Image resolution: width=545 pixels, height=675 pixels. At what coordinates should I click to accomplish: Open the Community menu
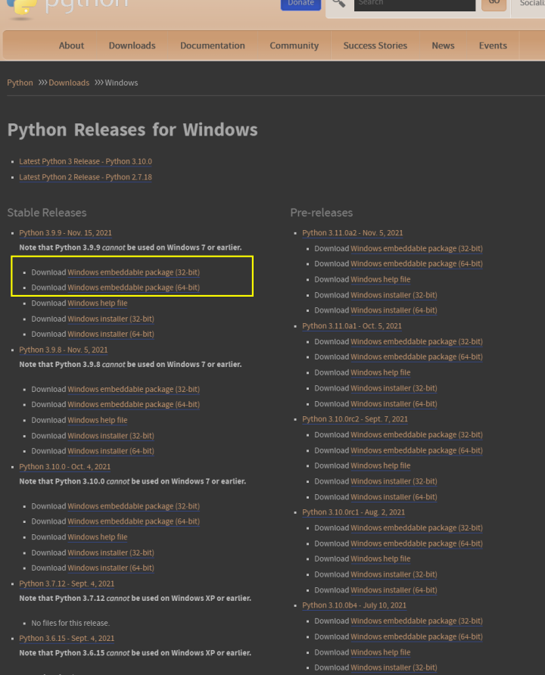pyautogui.click(x=294, y=45)
